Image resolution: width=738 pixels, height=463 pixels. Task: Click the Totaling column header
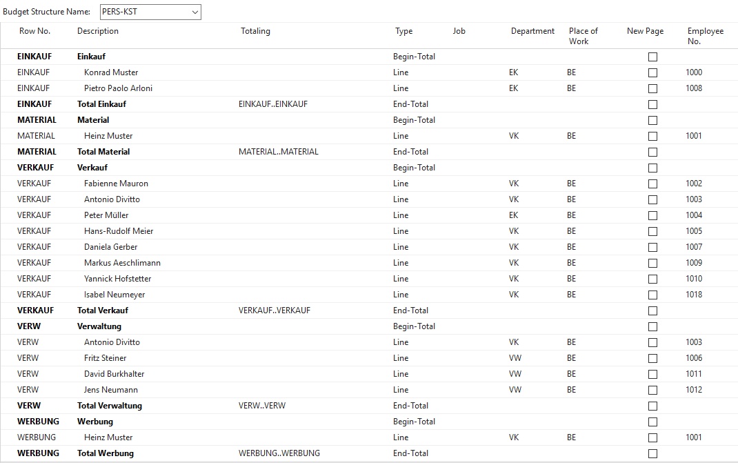[x=255, y=31]
